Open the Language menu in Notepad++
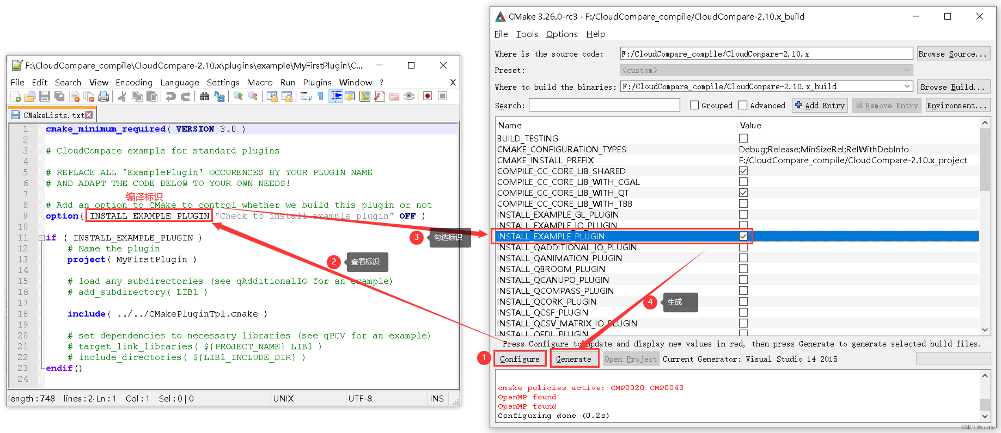The width and height of the screenshot is (1001, 433). tap(179, 82)
